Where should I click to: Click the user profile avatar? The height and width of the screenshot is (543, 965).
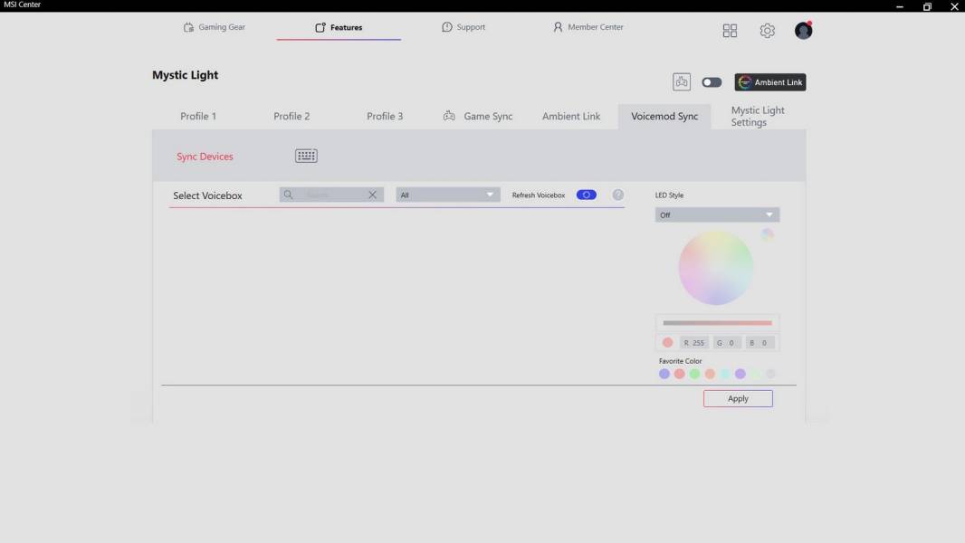pyautogui.click(x=803, y=31)
